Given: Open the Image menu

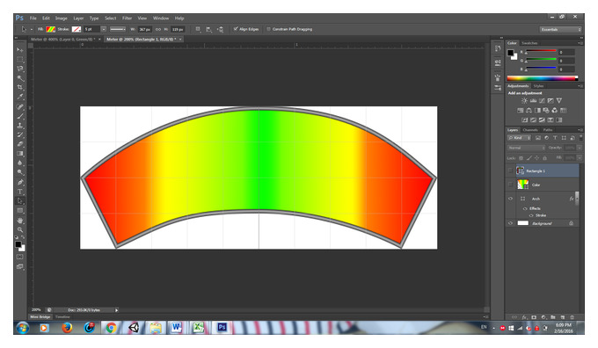Looking at the screenshot, I should coord(61,18).
